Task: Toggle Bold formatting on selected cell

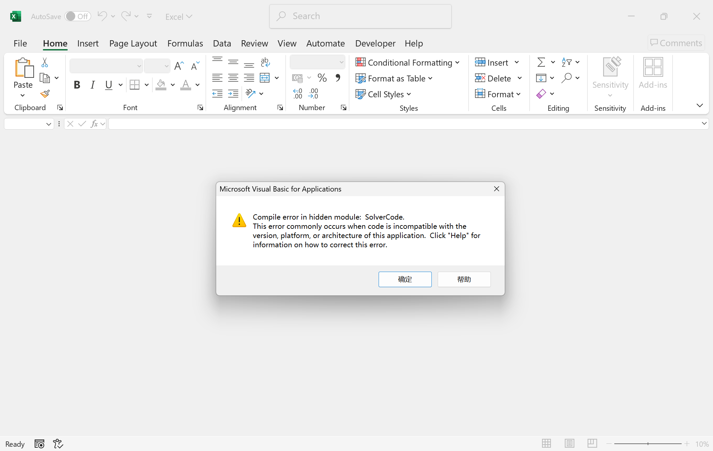Action: [x=76, y=85]
